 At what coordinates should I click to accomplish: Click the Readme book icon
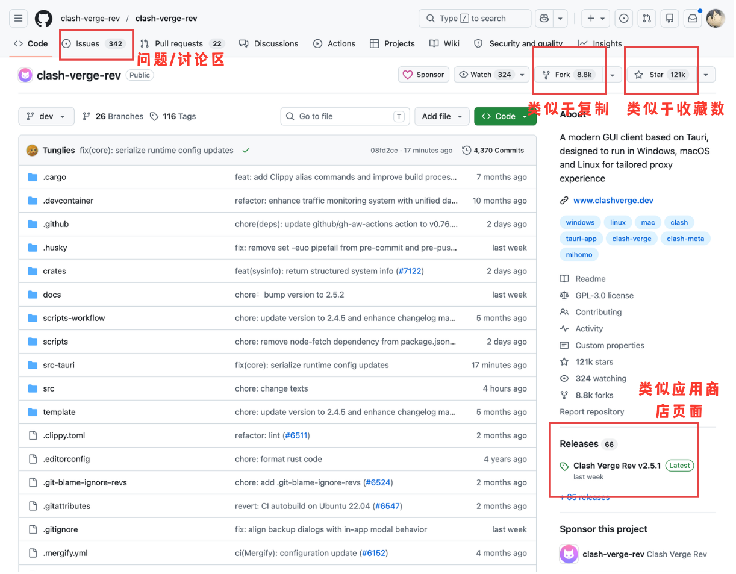pyautogui.click(x=564, y=279)
